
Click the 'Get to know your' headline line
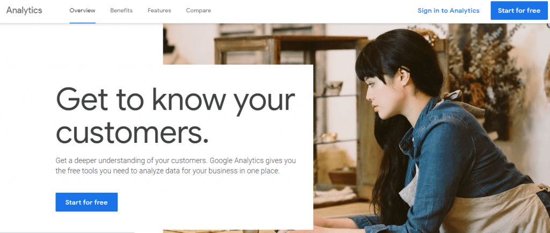(x=175, y=100)
